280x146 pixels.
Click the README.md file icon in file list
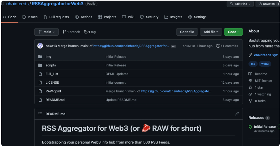click(x=40, y=100)
